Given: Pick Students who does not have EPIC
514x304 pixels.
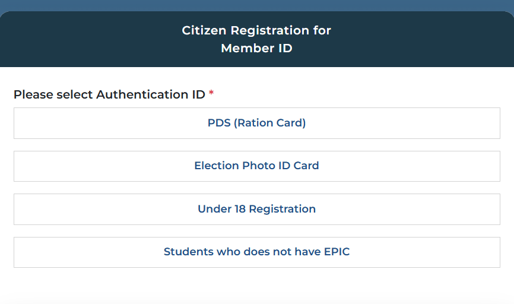Looking at the screenshot, I should (x=256, y=252).
